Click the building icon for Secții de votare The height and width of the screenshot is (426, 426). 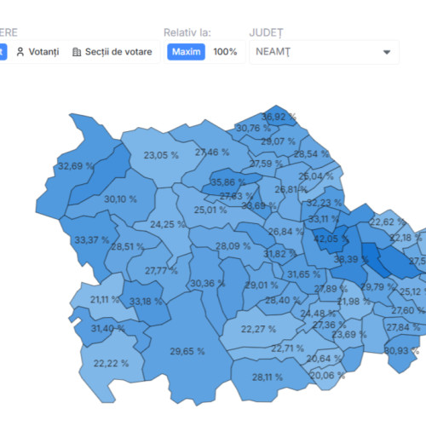pyautogui.click(x=77, y=52)
